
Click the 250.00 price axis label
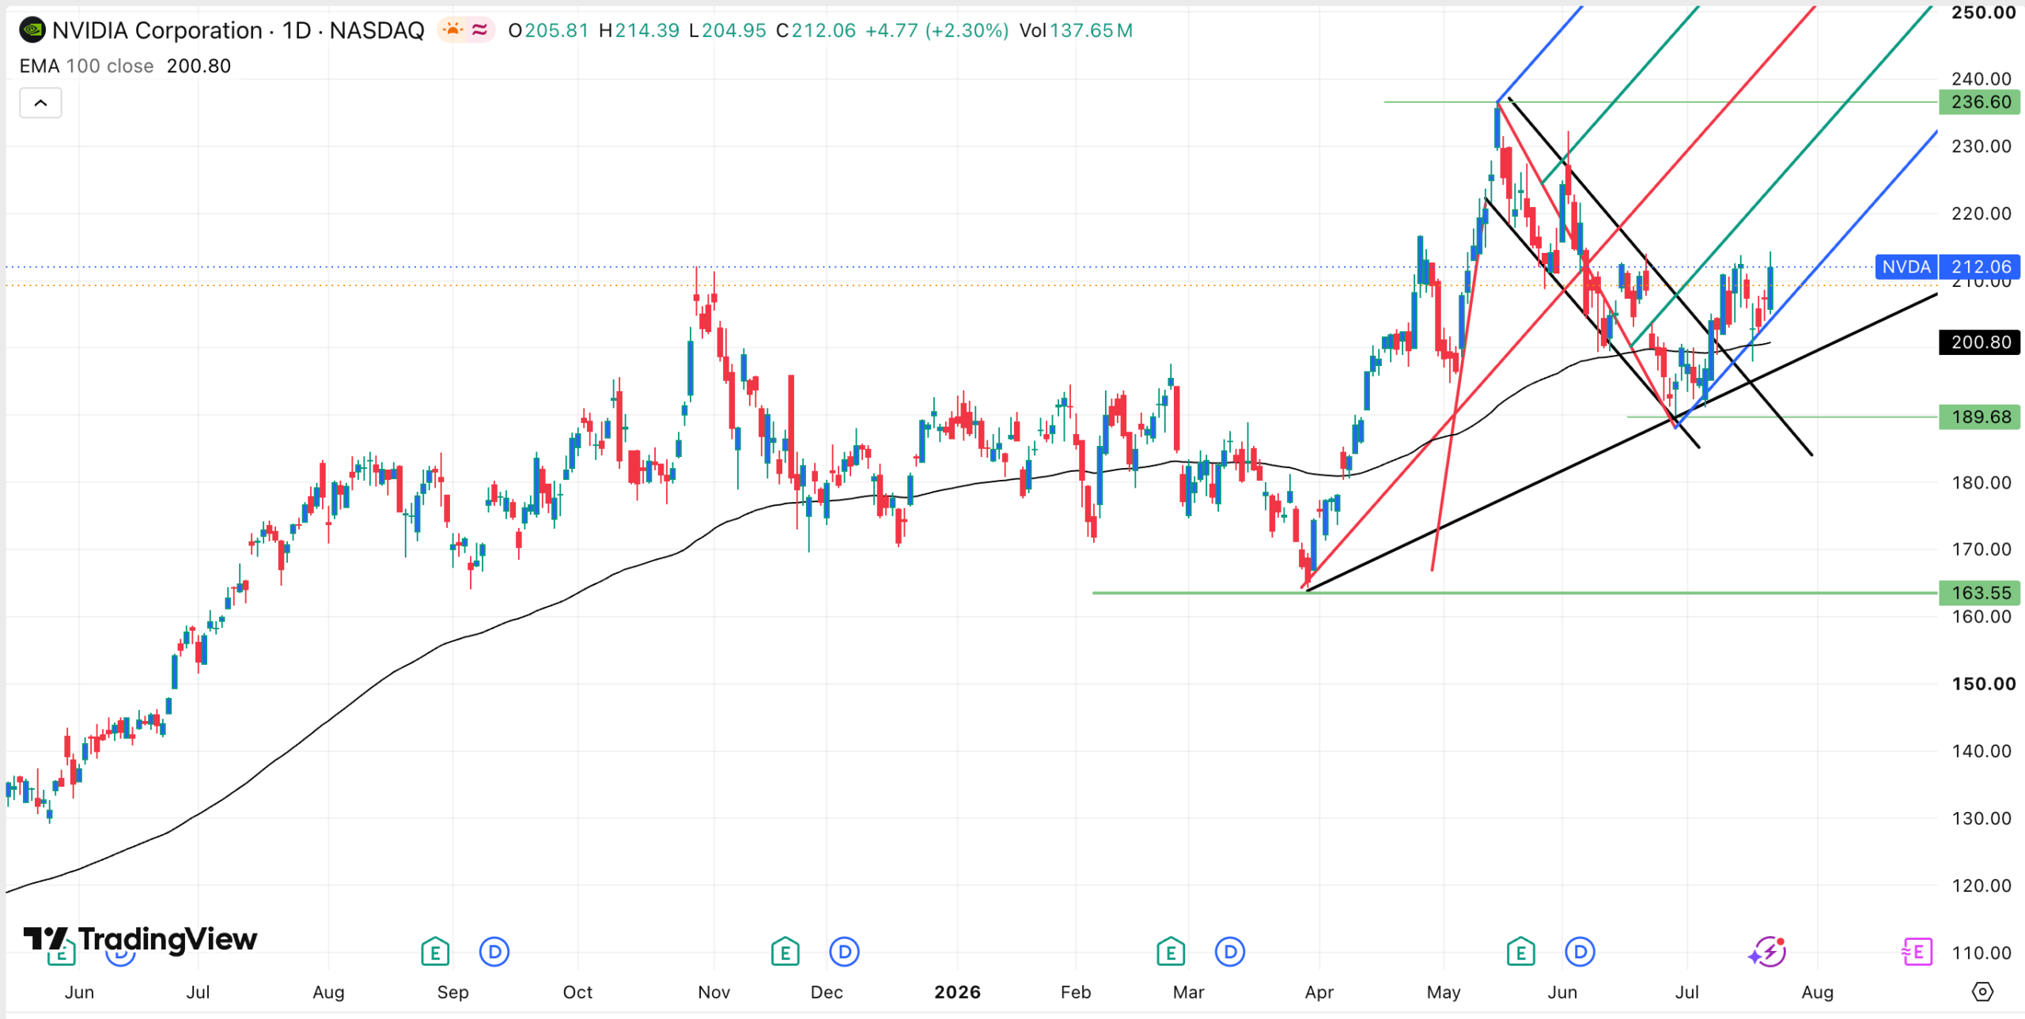pos(1982,13)
